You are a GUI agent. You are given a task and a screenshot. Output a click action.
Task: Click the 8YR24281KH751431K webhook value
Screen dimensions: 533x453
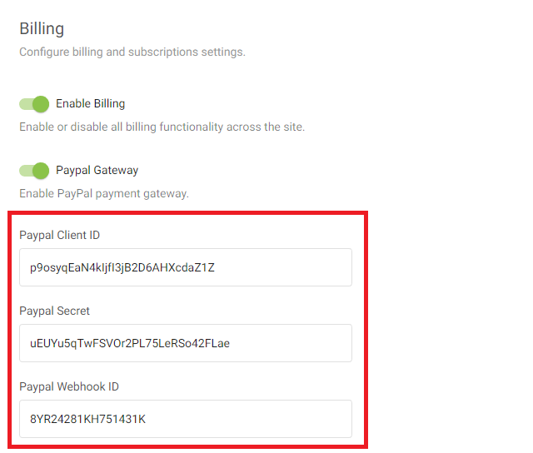[87, 419]
